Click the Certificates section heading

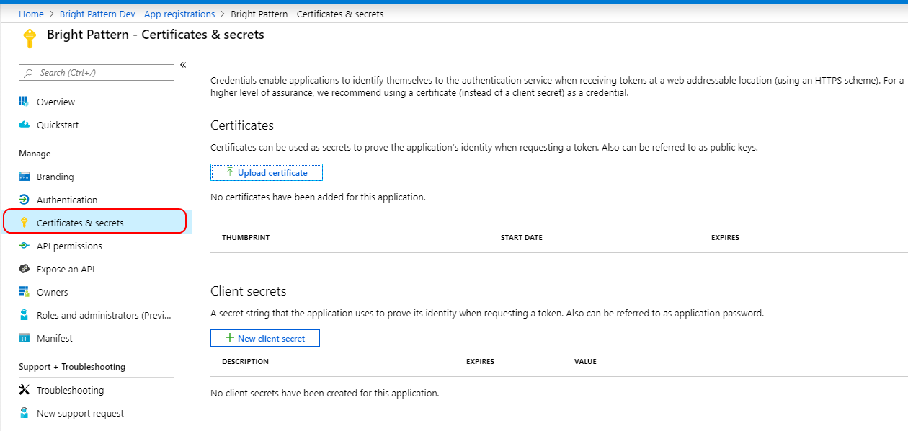[x=242, y=125]
